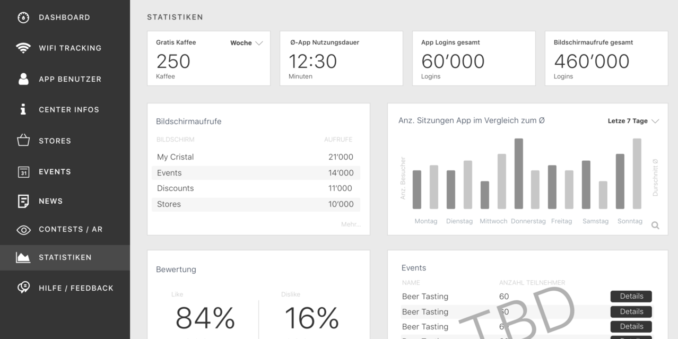
Task: Click the Events calendar icon
Action: pyautogui.click(x=23, y=172)
